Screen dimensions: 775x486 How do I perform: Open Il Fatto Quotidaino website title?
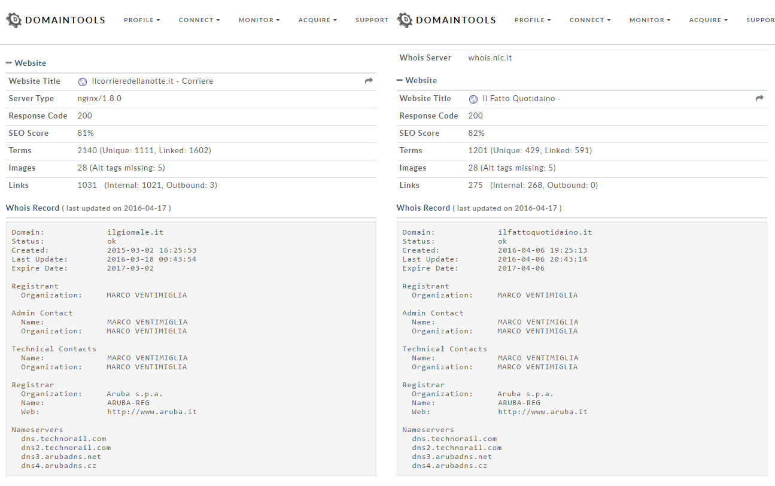click(x=521, y=98)
